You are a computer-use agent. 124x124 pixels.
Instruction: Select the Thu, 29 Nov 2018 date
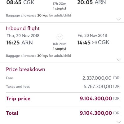(x=23, y=36)
